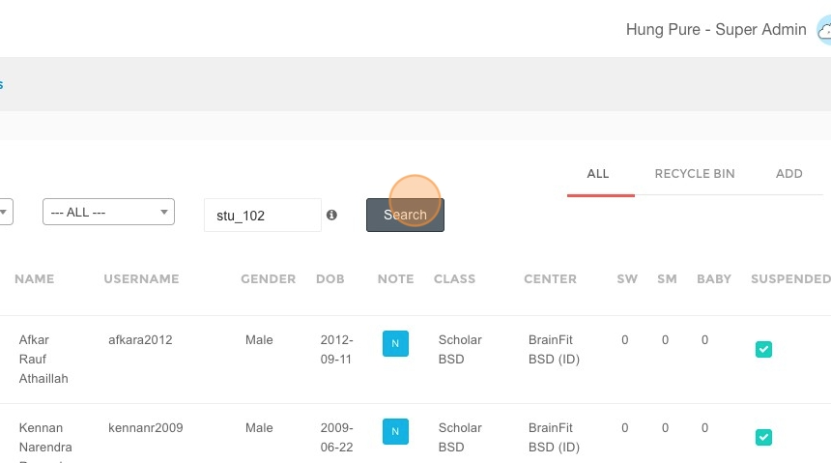Image resolution: width=831 pixels, height=463 pixels.
Task: Toggle suspended checkbox for afkara2012
Action: pyautogui.click(x=763, y=350)
